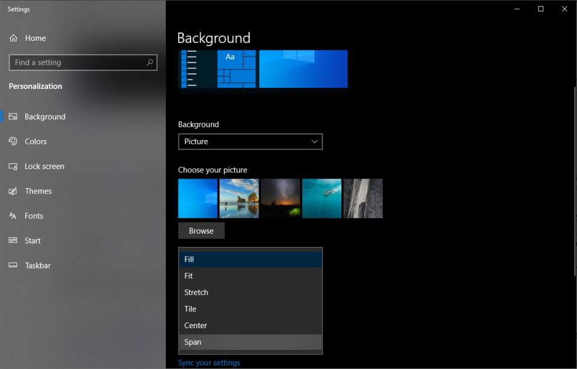Click the Lock screen monitor icon

[x=13, y=166]
